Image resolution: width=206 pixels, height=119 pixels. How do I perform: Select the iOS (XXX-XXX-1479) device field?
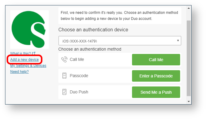pyautogui.click(x=120, y=41)
